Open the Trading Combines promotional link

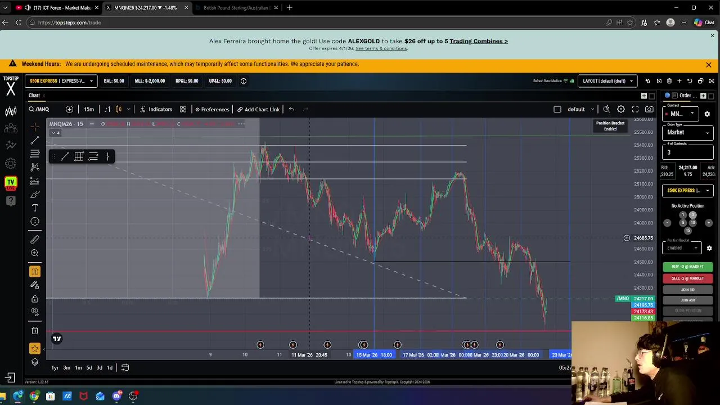click(479, 41)
